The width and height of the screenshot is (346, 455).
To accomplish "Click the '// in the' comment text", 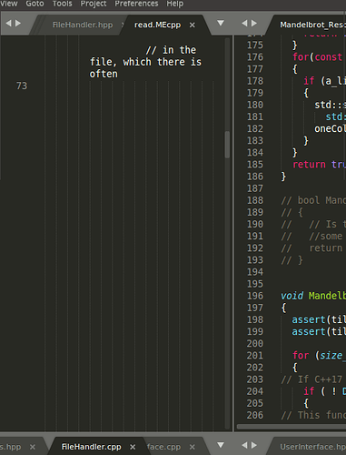I will [171, 50].
